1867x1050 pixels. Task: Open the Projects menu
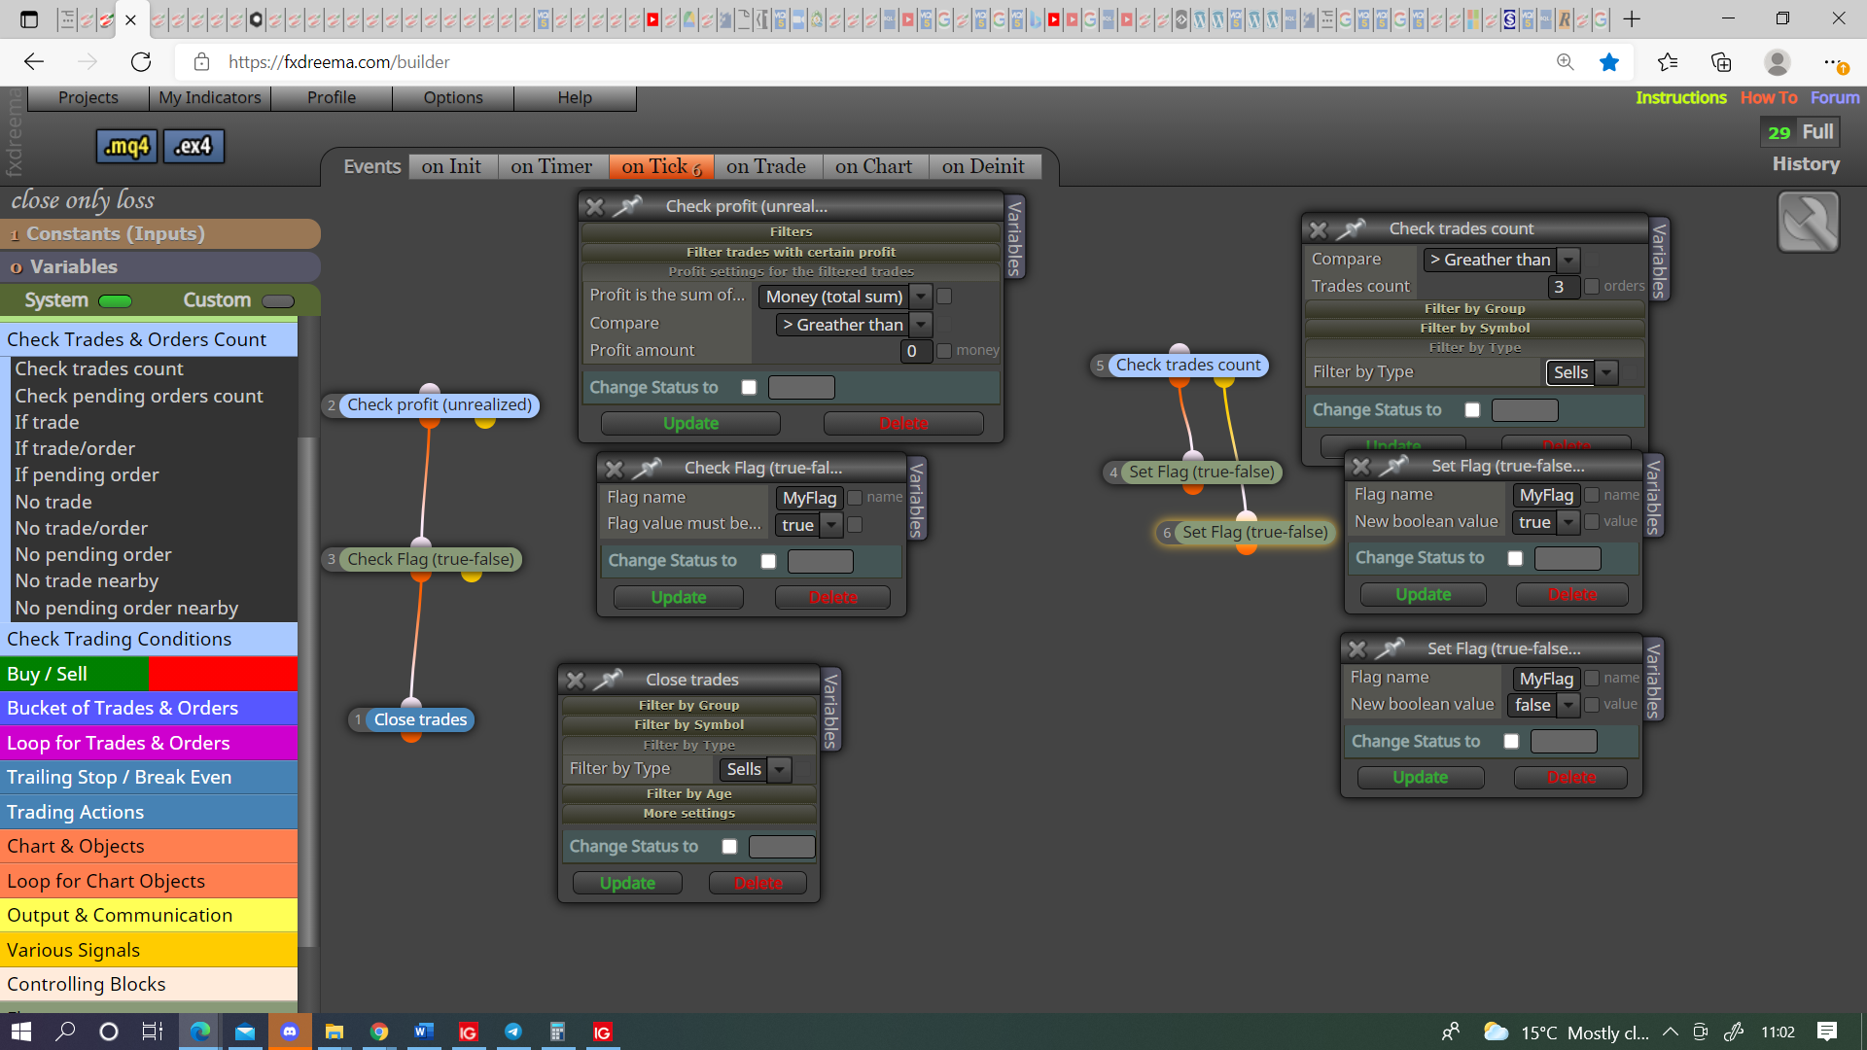(88, 97)
